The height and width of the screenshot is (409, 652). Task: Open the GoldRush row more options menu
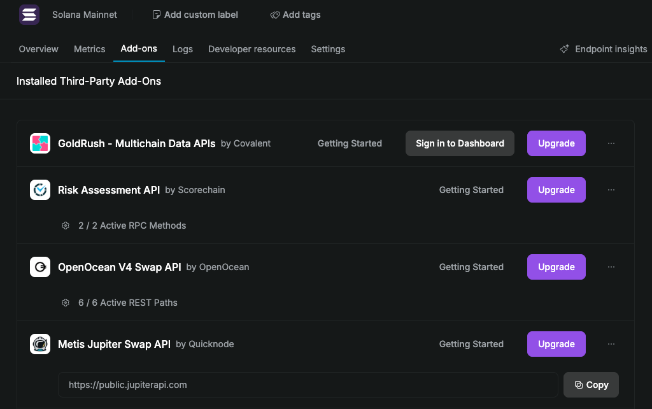click(x=611, y=143)
